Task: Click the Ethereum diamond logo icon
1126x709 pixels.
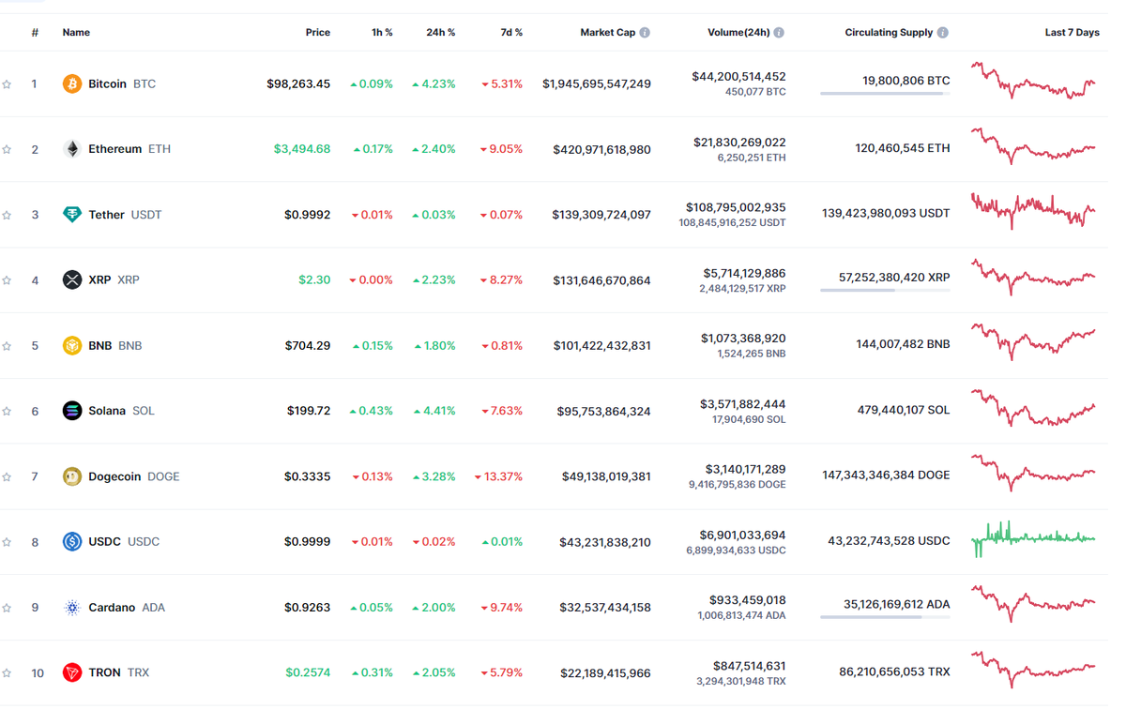Action: pyautogui.click(x=72, y=149)
